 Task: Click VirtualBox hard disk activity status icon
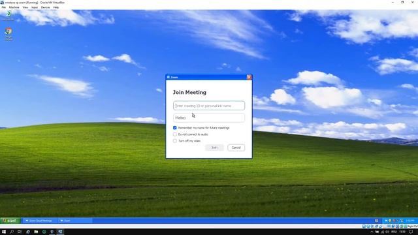(x=364, y=227)
